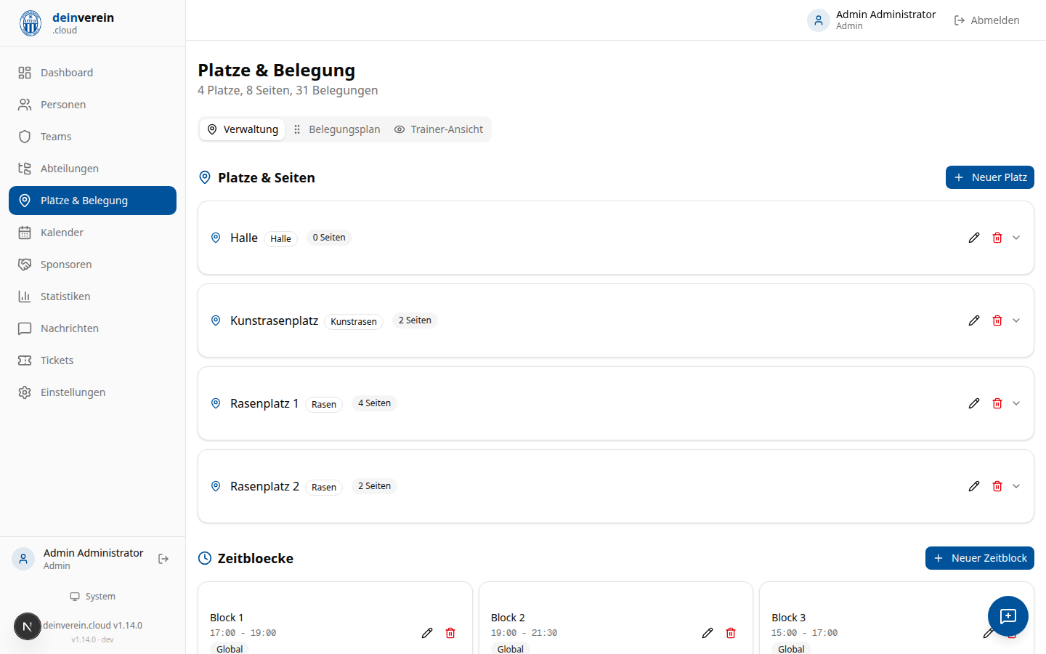The image size is (1046, 654).
Task: Delete Block 2 time block
Action: click(x=731, y=633)
